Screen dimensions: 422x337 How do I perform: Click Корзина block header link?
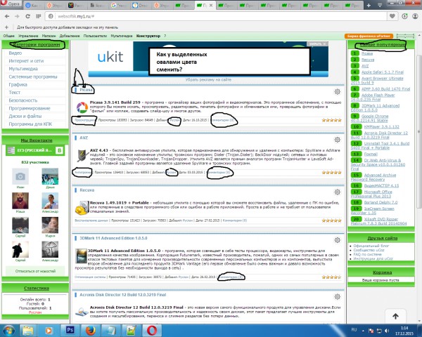click(382, 272)
